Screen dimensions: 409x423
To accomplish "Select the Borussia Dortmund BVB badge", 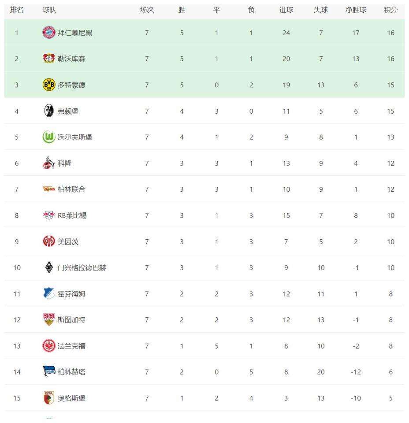I will [49, 85].
